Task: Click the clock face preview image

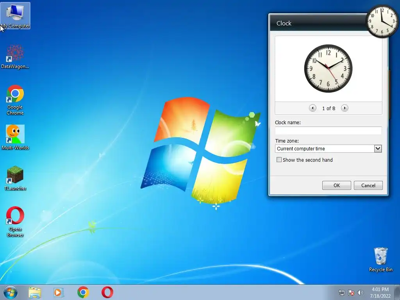Action: pyautogui.click(x=328, y=69)
